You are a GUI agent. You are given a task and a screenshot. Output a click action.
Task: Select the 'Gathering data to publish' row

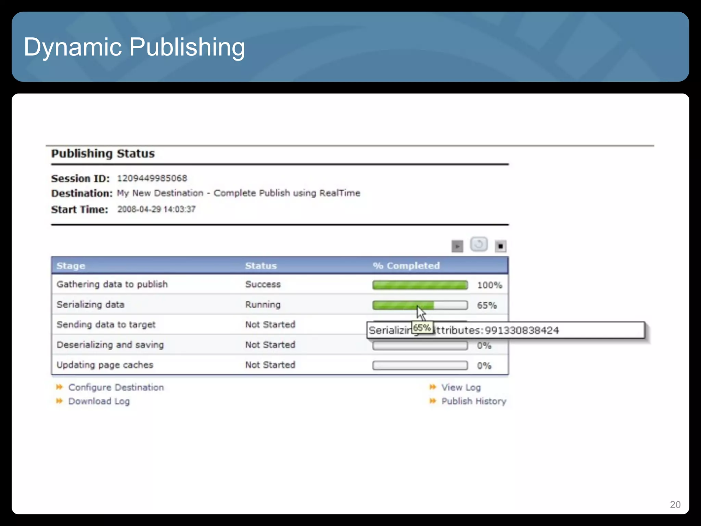[x=280, y=284]
